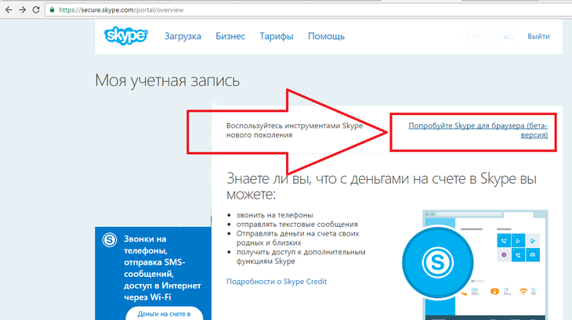This screenshot has width=572, height=320.
Task: Click the bullet отправлять текстовые сообщения
Action: [x=297, y=225]
